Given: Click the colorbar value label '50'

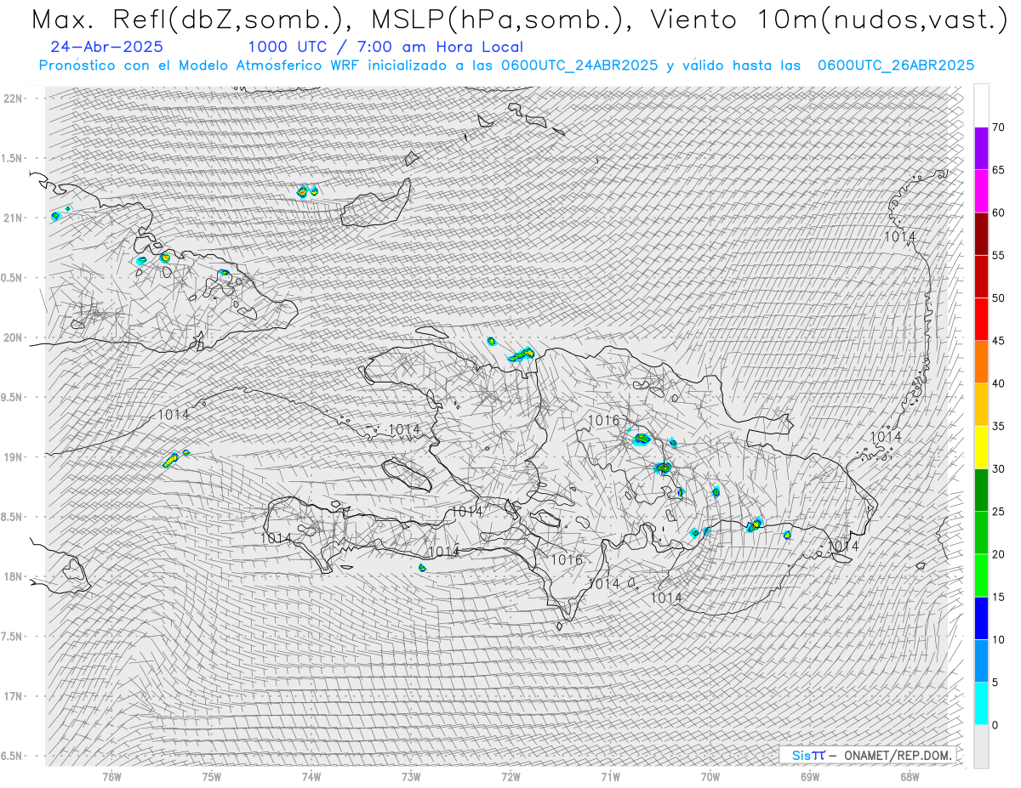Looking at the screenshot, I should pyautogui.click(x=998, y=298).
